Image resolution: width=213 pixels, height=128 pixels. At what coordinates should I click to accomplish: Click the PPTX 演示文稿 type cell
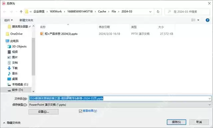[x=140, y=34]
